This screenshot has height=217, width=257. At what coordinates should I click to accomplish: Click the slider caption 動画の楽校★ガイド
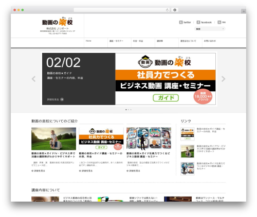(60, 73)
